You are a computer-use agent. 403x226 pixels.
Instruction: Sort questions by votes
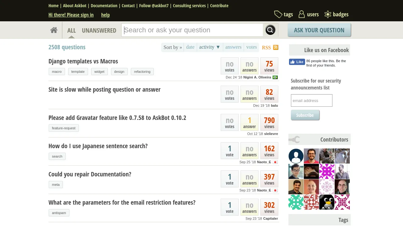[x=252, y=47]
